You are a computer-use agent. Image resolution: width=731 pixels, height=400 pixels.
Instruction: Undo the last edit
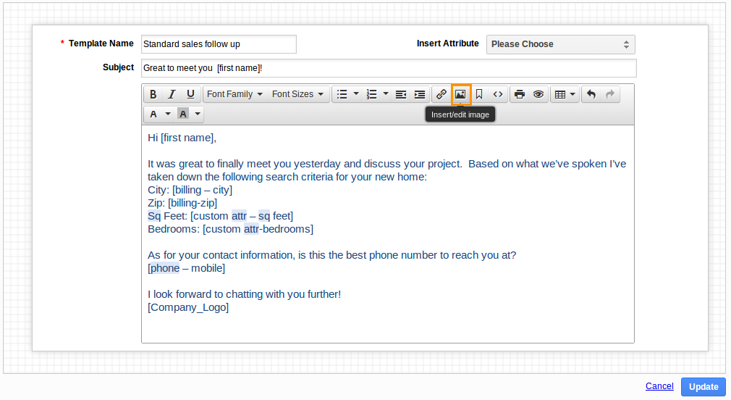591,94
